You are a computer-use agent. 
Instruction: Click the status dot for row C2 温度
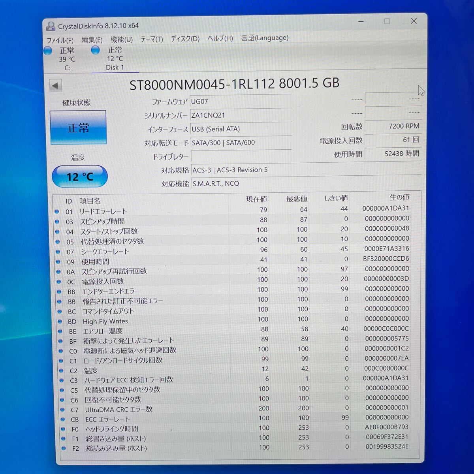click(x=62, y=371)
